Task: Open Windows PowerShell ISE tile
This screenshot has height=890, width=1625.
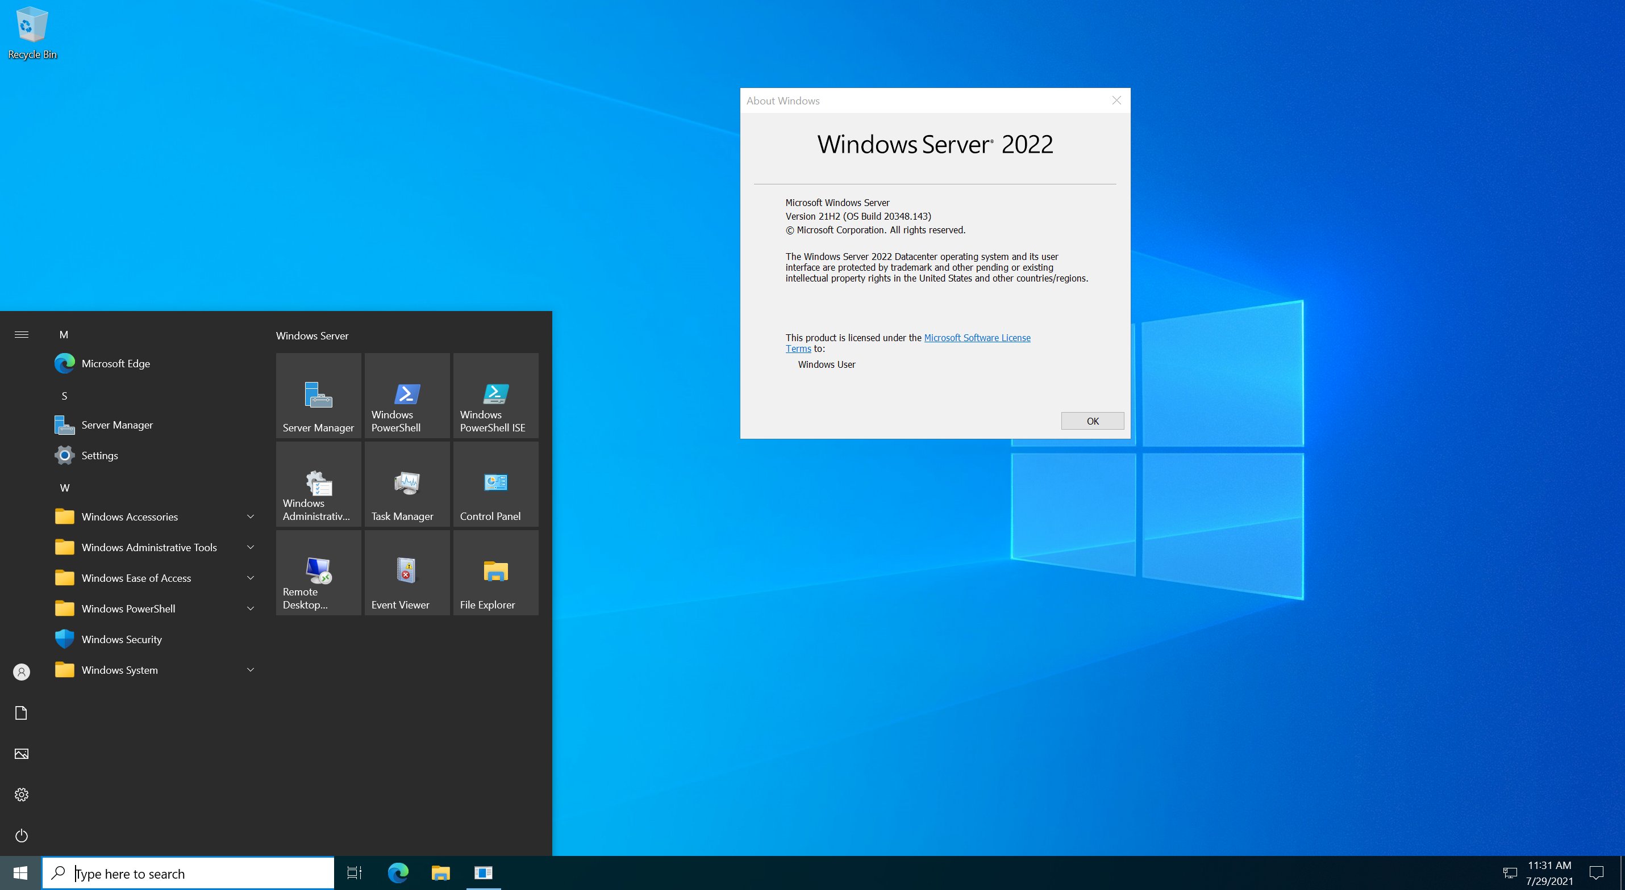Action: click(496, 395)
